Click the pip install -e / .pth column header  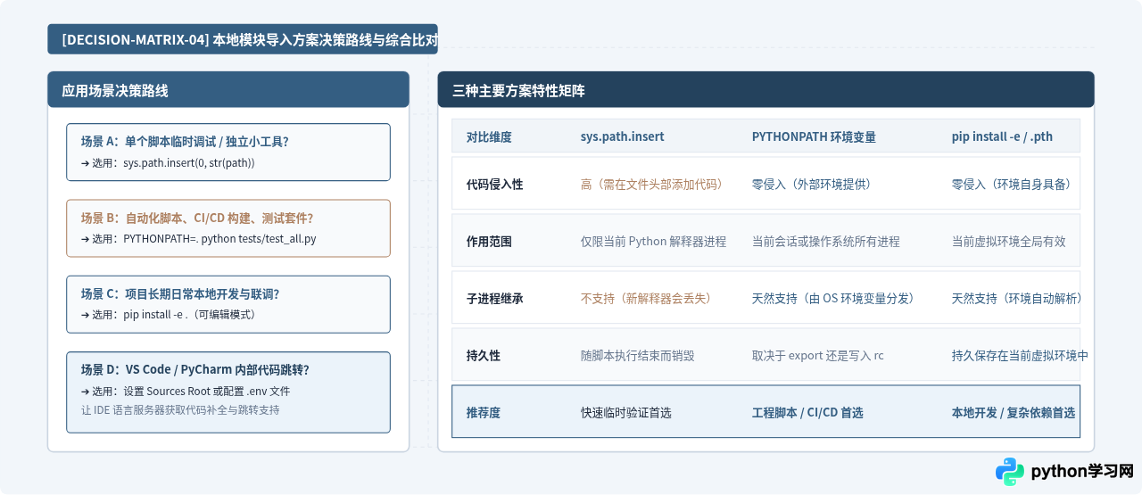tap(1002, 137)
